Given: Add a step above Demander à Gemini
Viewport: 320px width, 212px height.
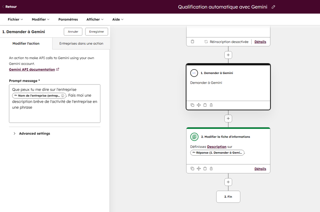Looking at the screenshot, I should (x=228, y=55).
